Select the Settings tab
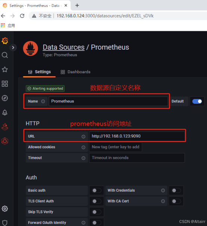The image size is (207, 226). tap(39, 72)
